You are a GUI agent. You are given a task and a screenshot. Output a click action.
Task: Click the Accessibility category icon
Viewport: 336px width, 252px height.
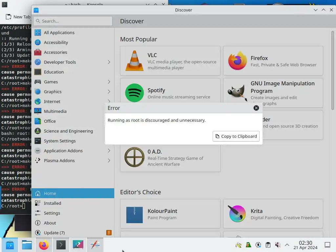pos(38,42)
